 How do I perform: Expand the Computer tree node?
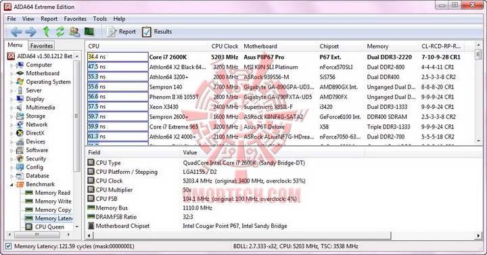tap(11, 65)
